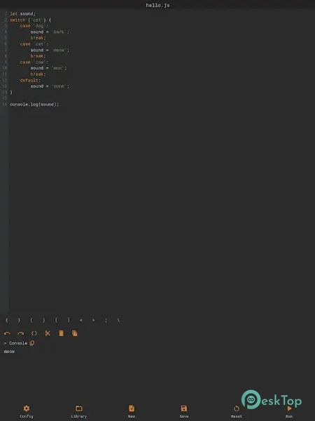Open the Config settings gear

[27, 411]
